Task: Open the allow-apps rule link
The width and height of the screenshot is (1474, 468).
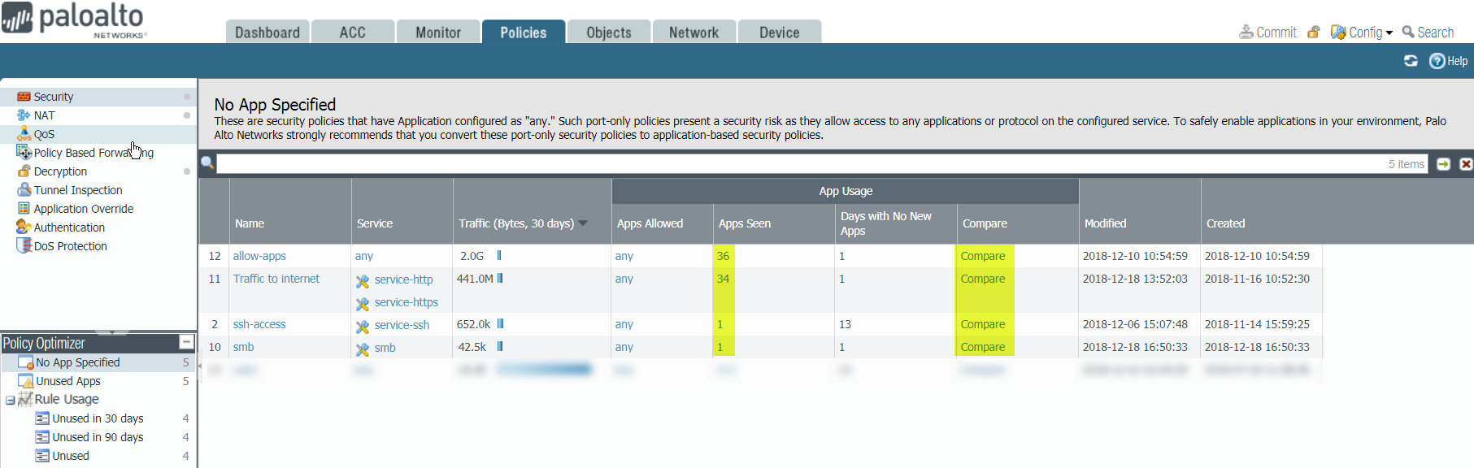Action: point(259,256)
